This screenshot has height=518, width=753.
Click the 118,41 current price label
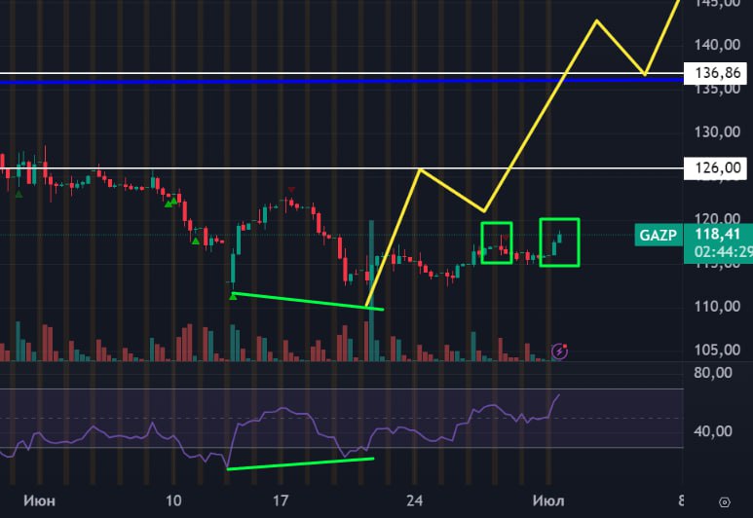pyautogui.click(x=717, y=235)
